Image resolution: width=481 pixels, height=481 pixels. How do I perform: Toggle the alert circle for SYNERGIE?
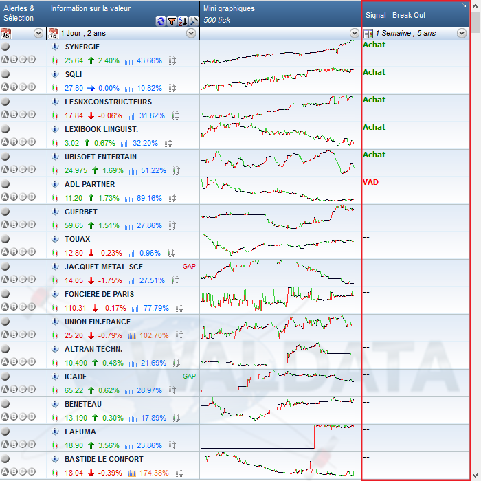[x=5, y=47]
